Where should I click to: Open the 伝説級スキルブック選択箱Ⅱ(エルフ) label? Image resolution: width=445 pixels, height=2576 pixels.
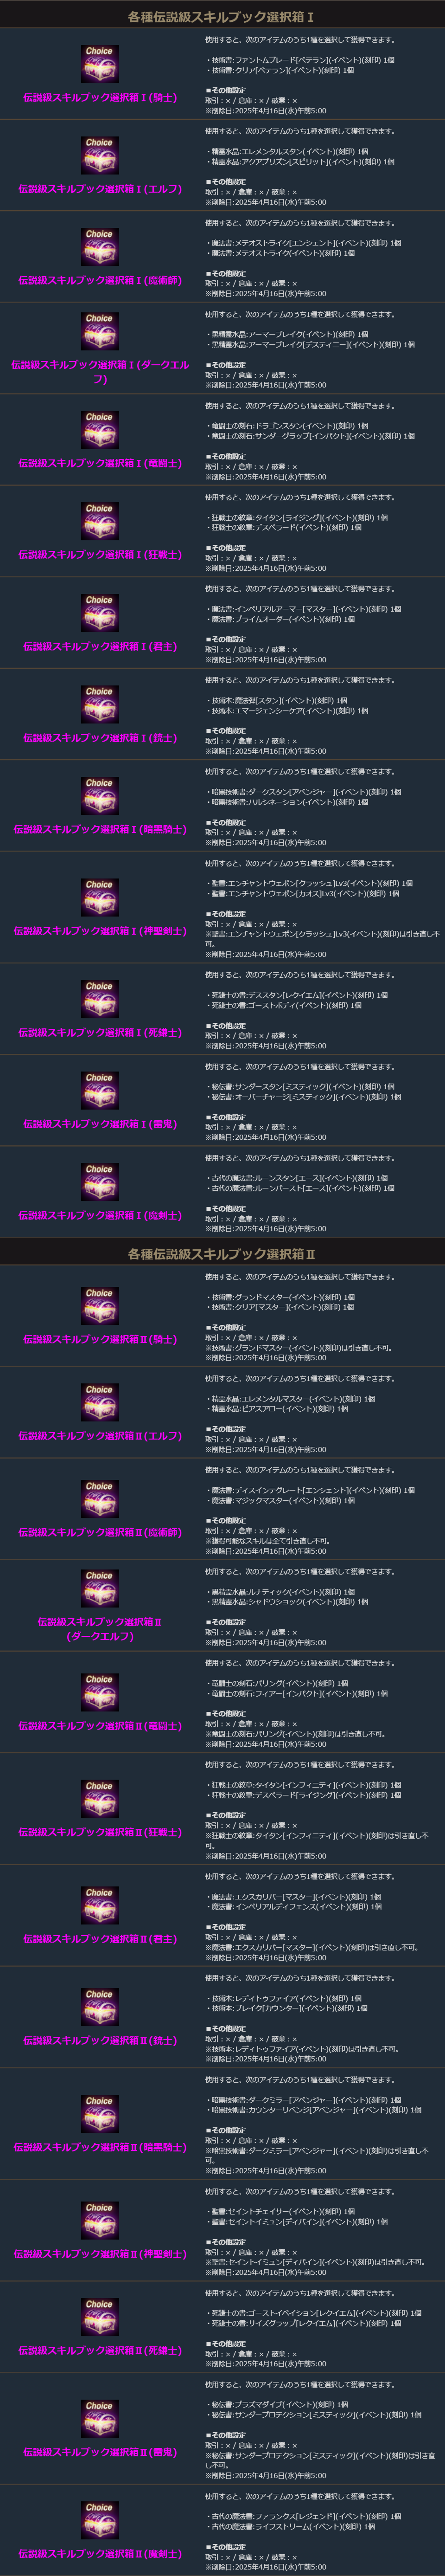[100, 1436]
